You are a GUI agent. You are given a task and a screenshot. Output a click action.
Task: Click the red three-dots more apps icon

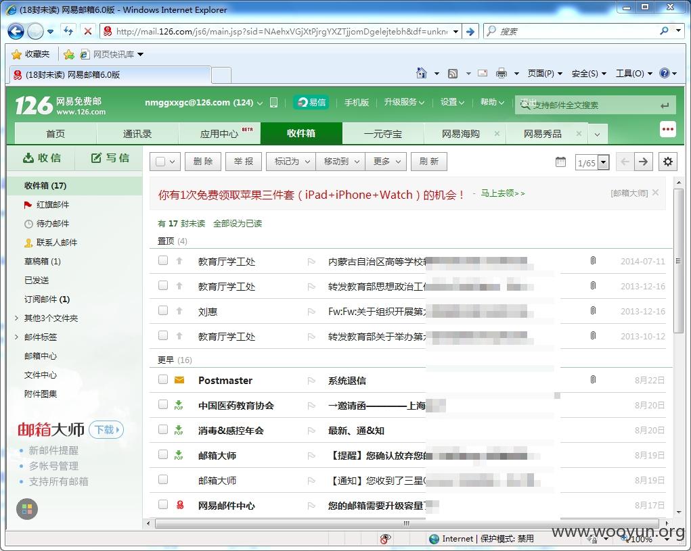click(x=667, y=129)
